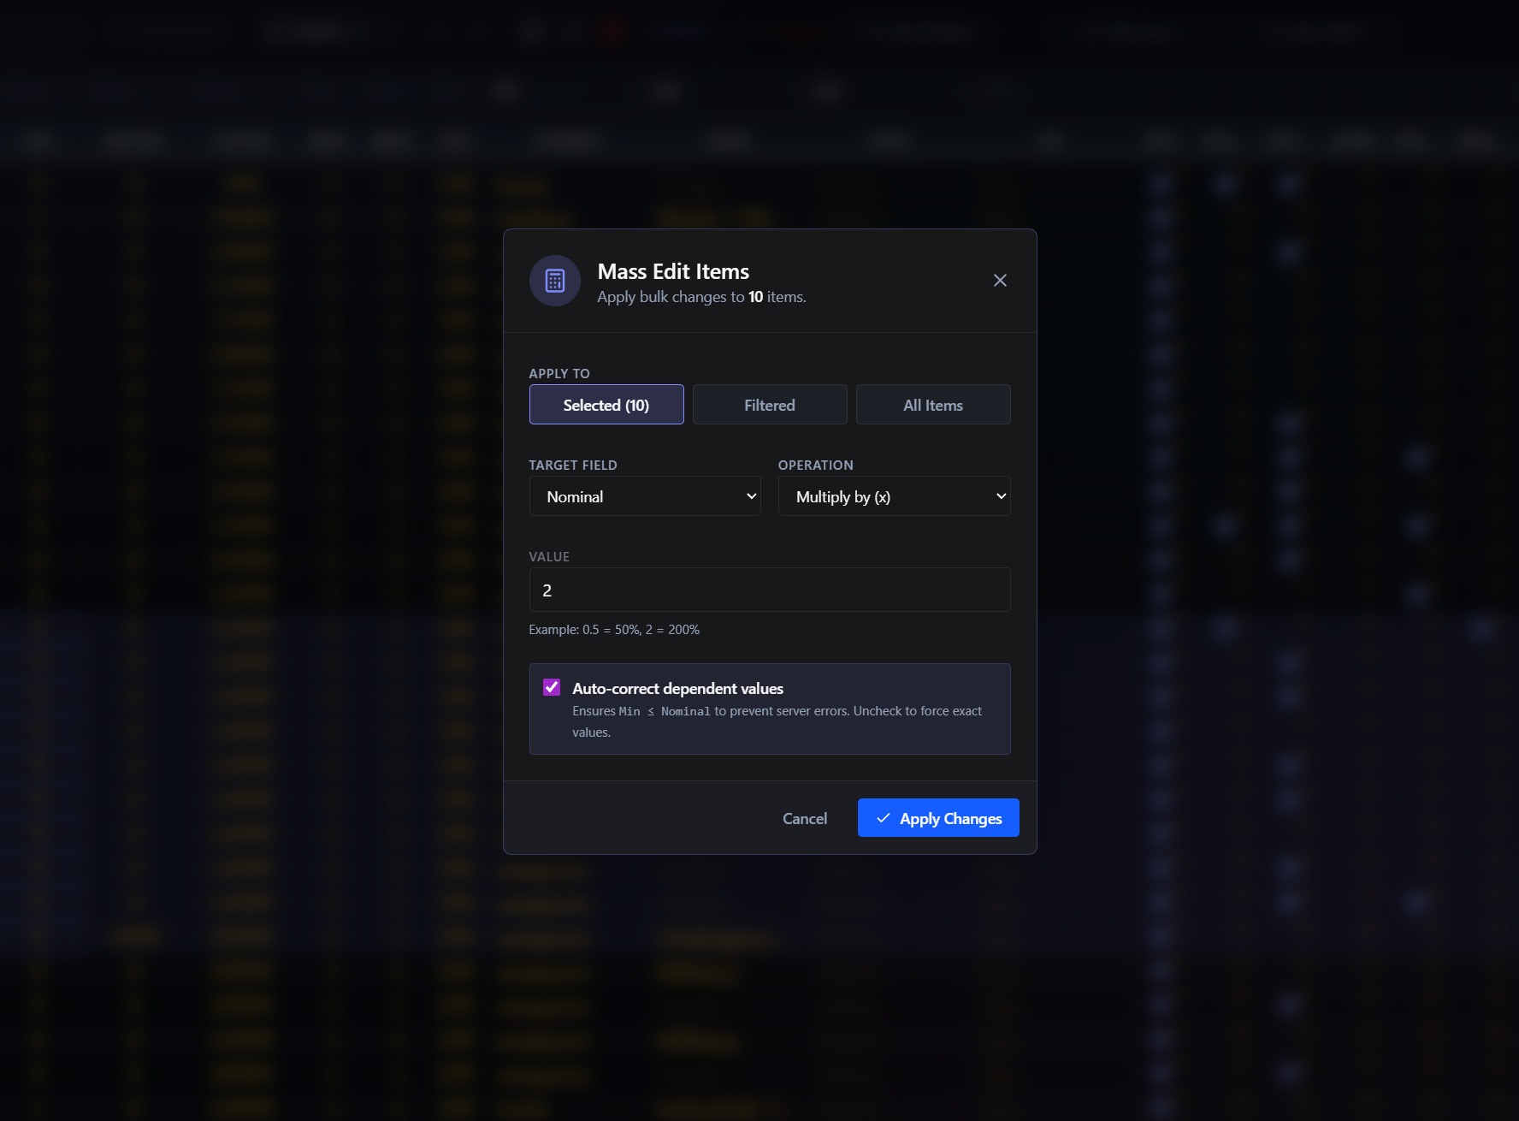Image resolution: width=1519 pixels, height=1121 pixels.
Task: Select the 'Selected (10)' apply-to option
Action: click(606, 405)
